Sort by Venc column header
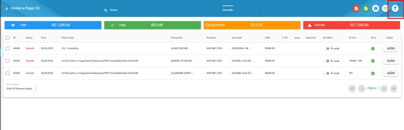This screenshot has width=404, height=130. tap(44, 37)
